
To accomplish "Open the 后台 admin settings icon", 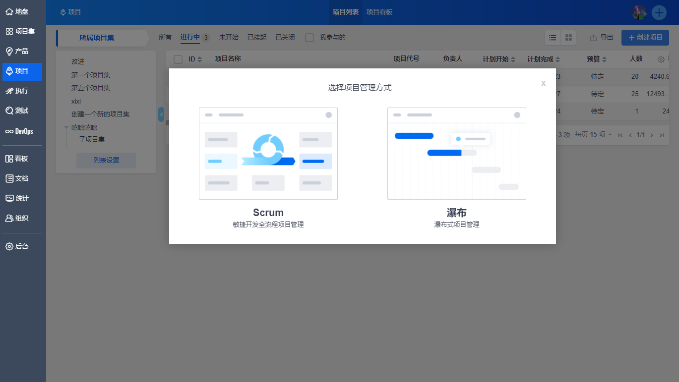I will 9,246.
